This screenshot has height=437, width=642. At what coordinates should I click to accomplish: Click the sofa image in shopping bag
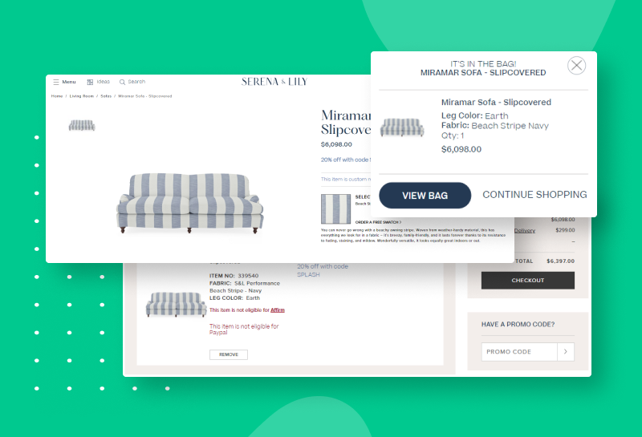click(176, 305)
